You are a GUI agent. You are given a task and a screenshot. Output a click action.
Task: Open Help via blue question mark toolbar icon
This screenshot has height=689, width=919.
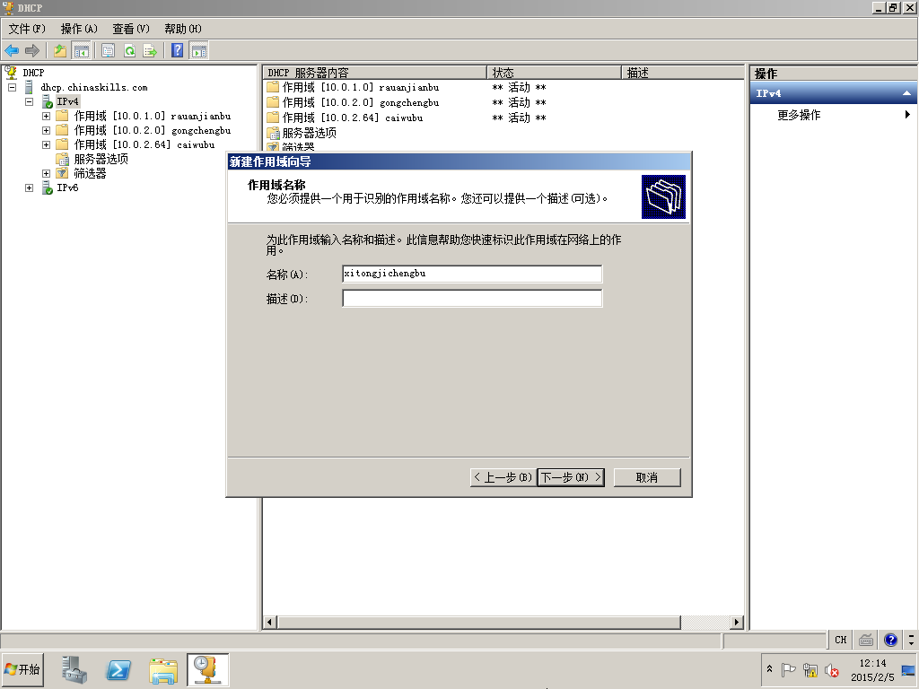pos(177,51)
